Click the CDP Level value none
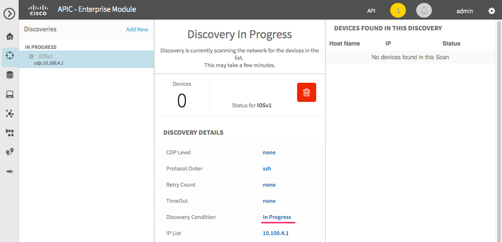The image size is (502, 242). 269,152
